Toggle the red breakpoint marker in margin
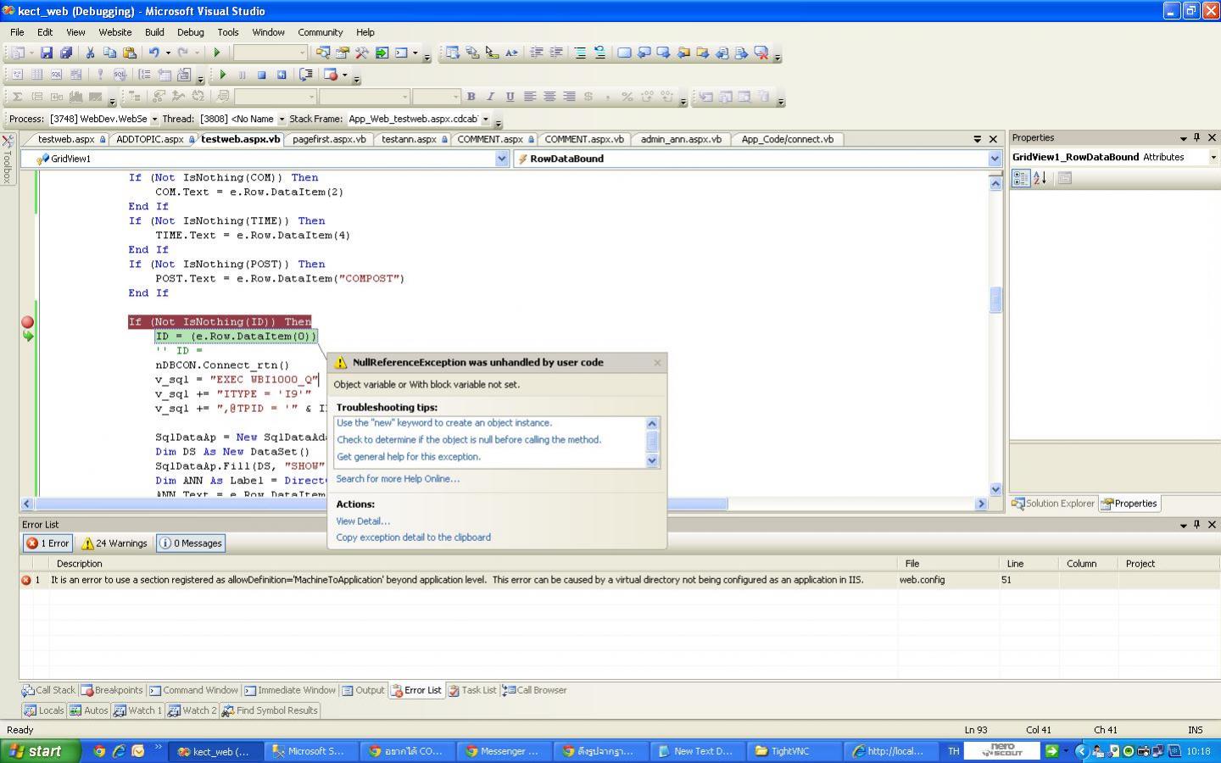The image size is (1221, 763). 27,322
